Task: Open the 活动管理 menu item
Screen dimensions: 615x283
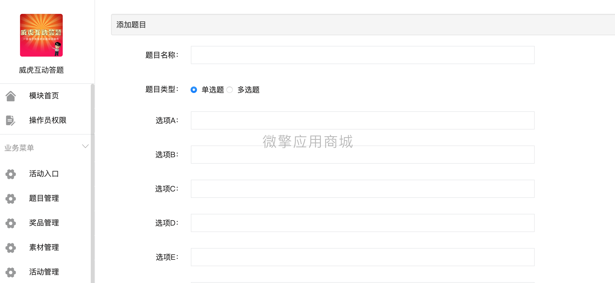Action: [x=44, y=272]
